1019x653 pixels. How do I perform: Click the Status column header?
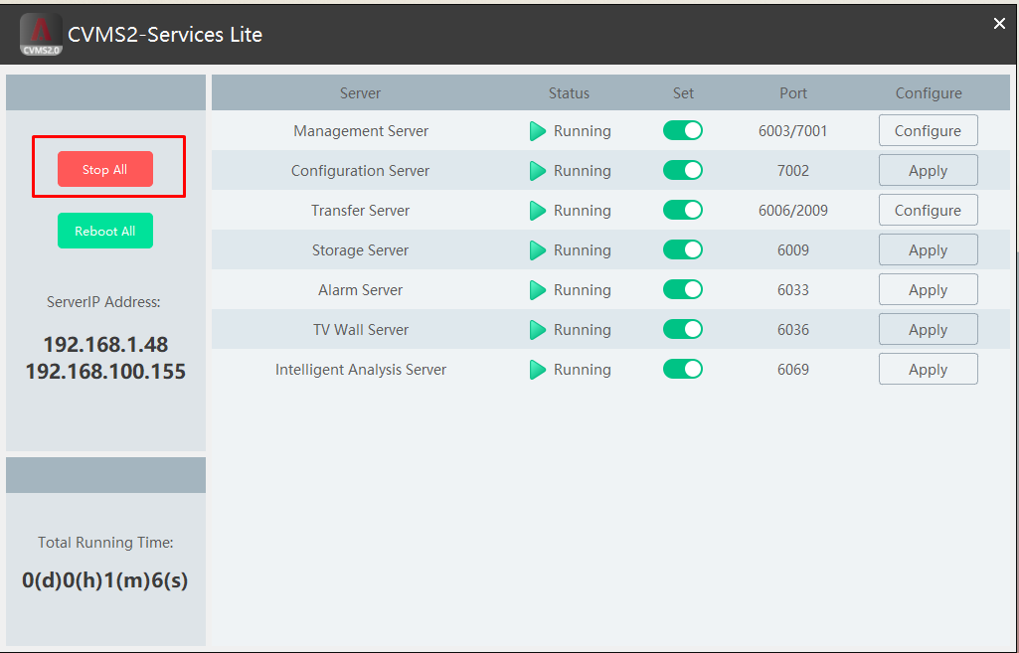tap(569, 92)
